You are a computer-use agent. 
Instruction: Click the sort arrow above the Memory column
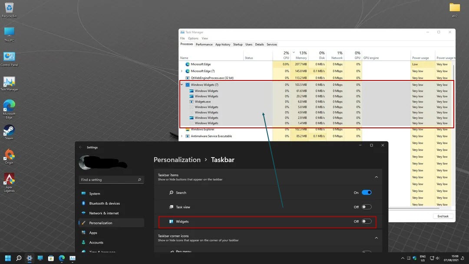click(x=294, y=53)
